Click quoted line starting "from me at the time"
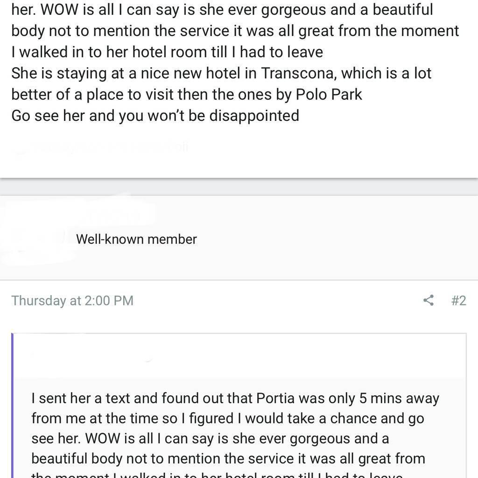Screen dimensions: 478x478 click(x=227, y=418)
